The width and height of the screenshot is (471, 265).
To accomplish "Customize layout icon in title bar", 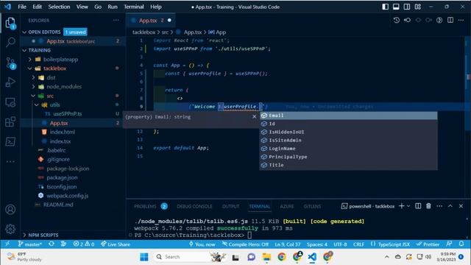I will [418, 7].
